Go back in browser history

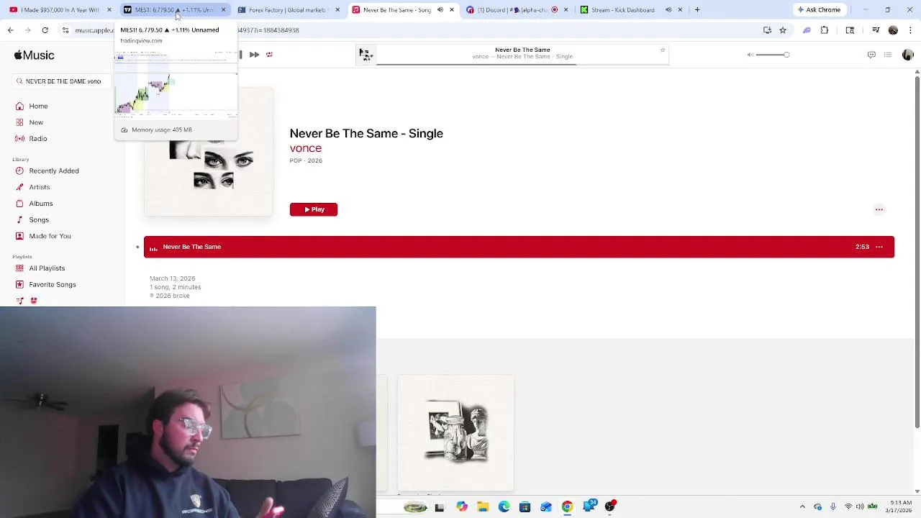click(x=10, y=30)
